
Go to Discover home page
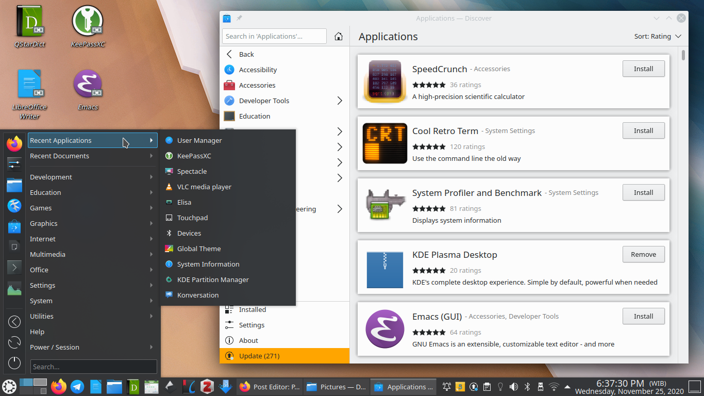pos(339,36)
